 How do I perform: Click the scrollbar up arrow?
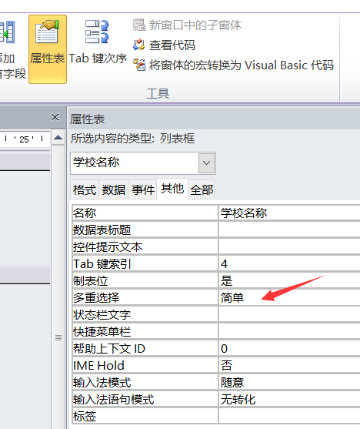click(58, 138)
